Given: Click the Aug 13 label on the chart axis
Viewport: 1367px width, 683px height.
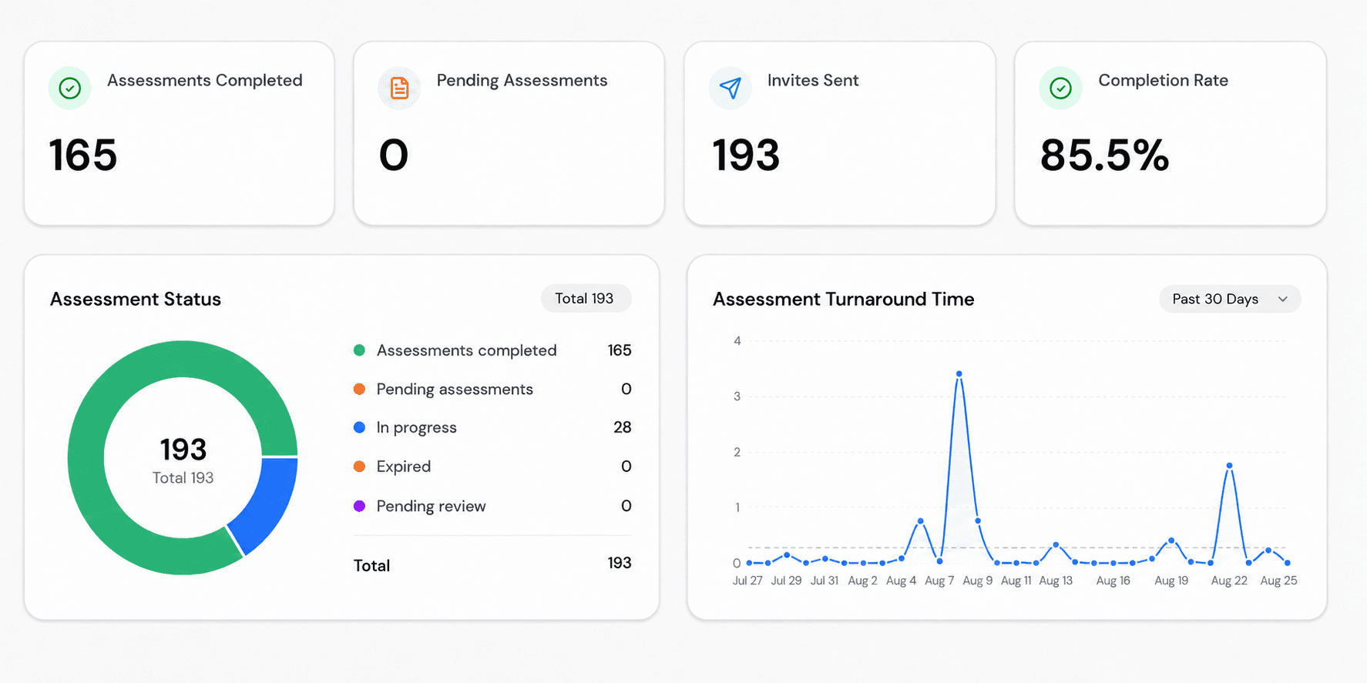Looking at the screenshot, I should coord(1056,581).
